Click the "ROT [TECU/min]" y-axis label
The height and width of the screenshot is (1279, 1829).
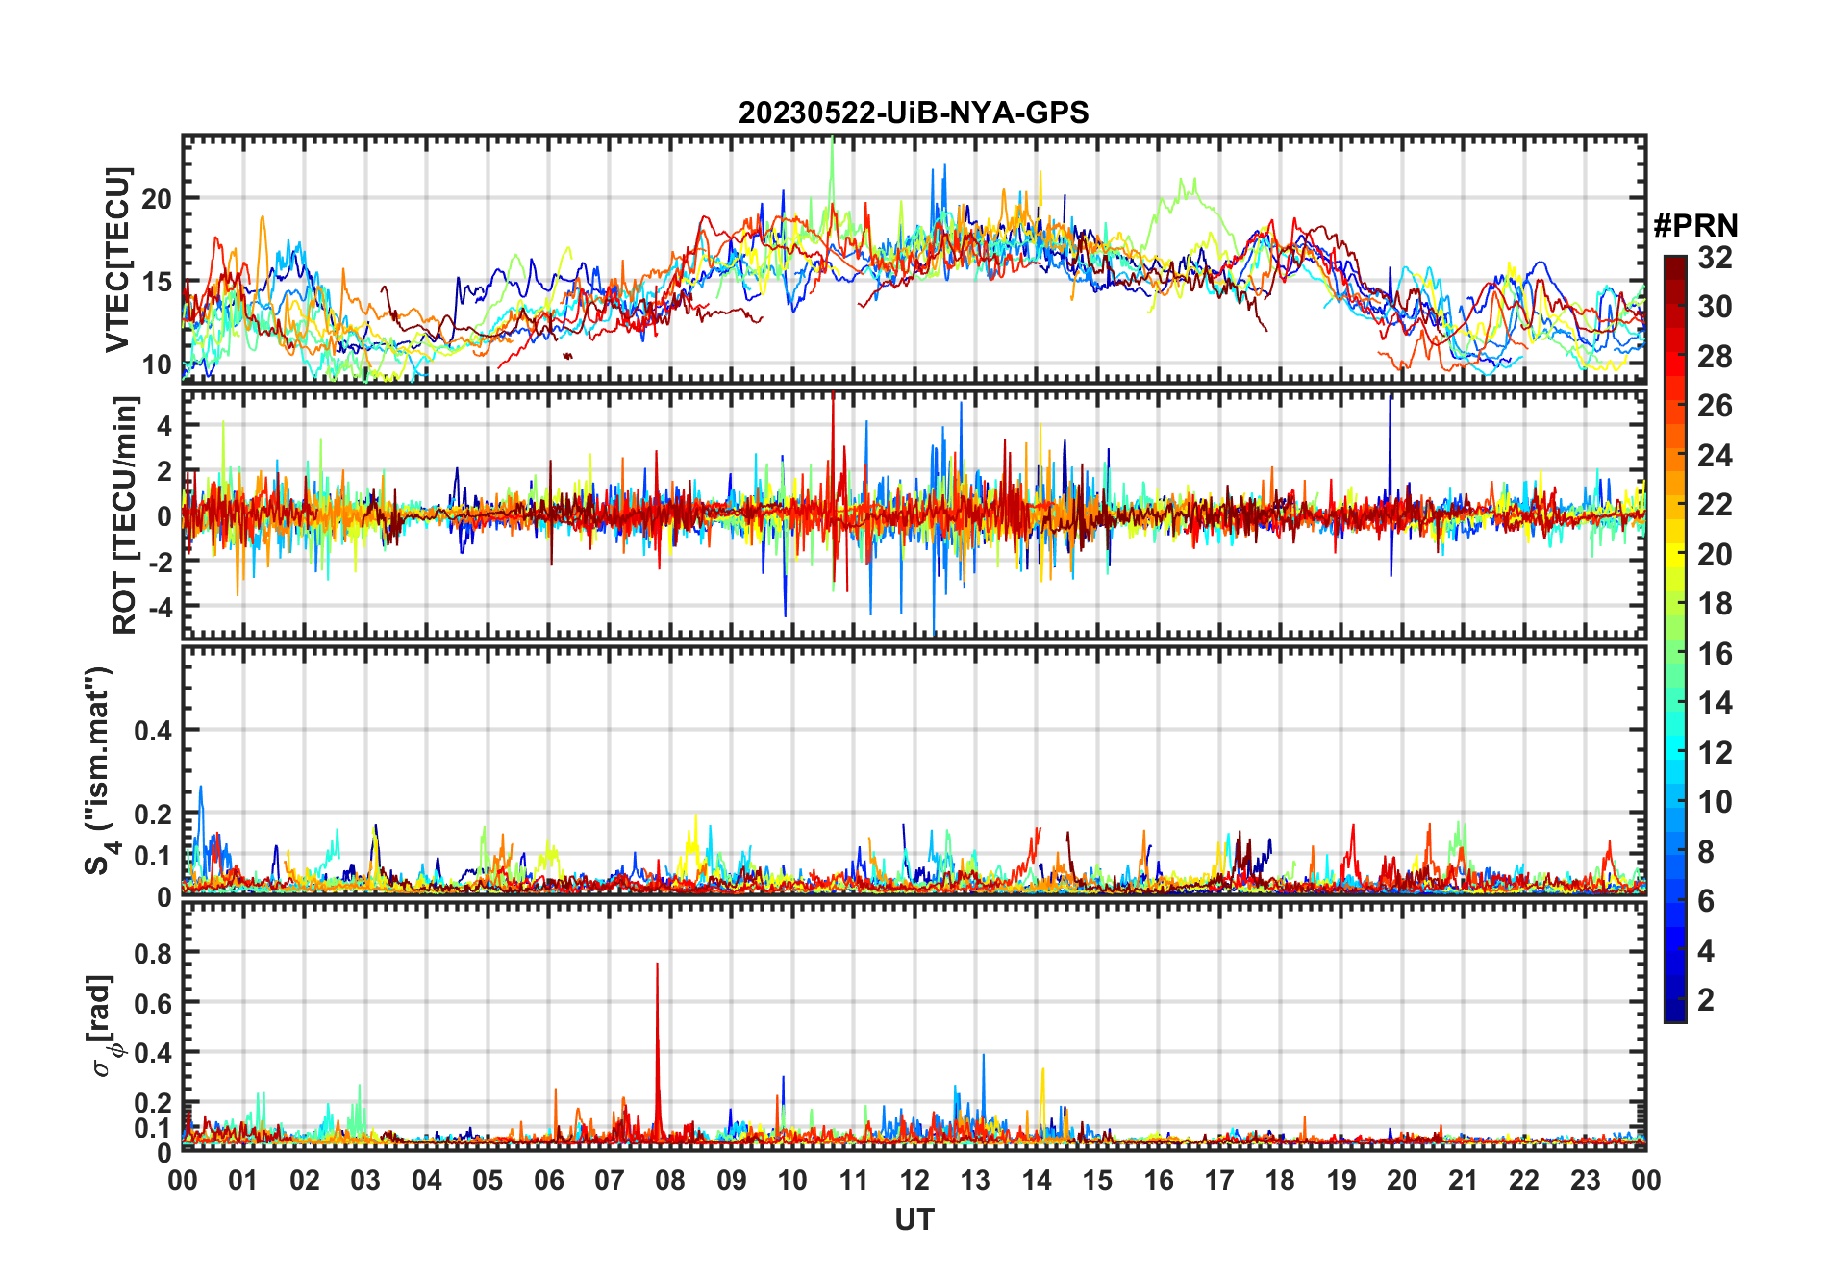pos(125,514)
